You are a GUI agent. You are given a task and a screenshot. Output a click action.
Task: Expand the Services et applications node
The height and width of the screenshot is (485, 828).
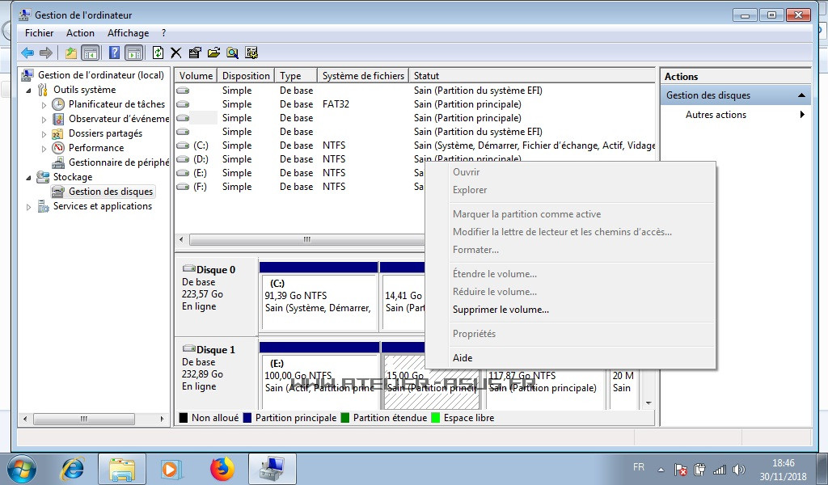(x=28, y=207)
